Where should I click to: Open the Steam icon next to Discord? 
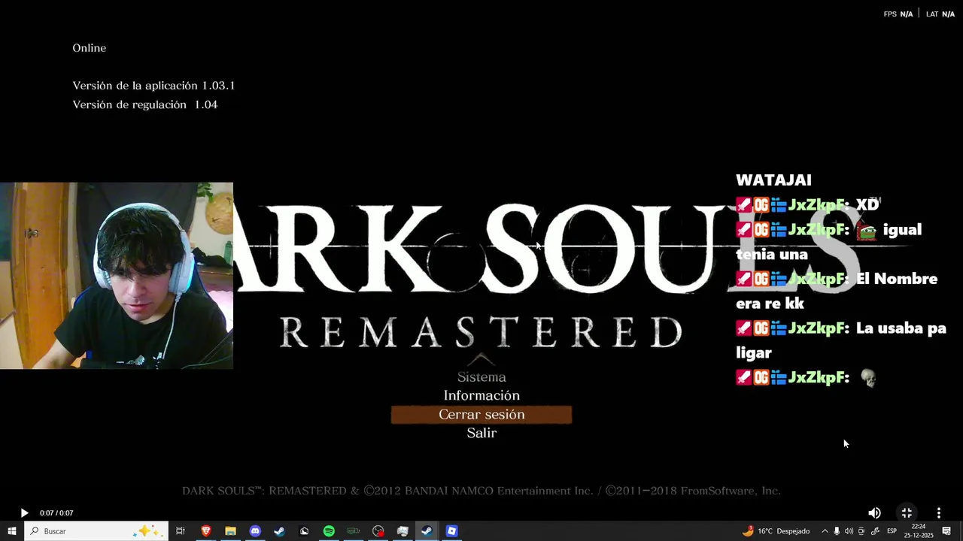click(x=279, y=531)
